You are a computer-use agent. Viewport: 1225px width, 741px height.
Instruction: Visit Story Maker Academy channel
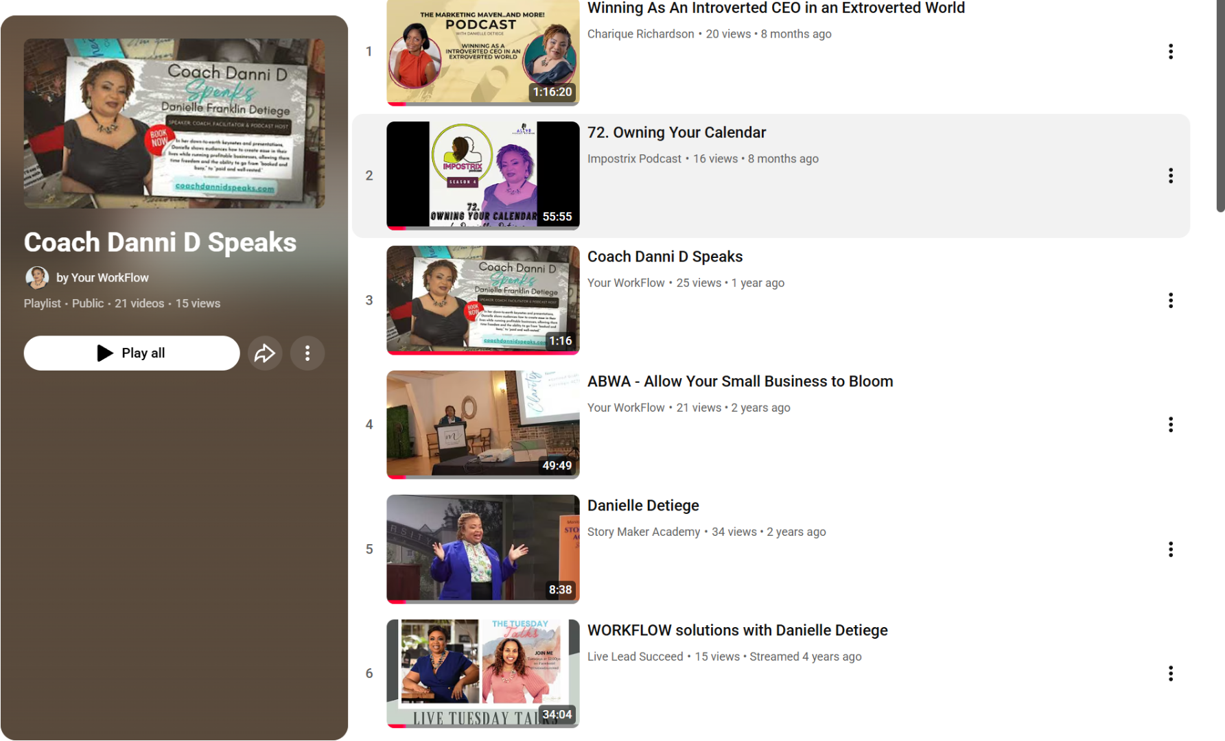[644, 532]
